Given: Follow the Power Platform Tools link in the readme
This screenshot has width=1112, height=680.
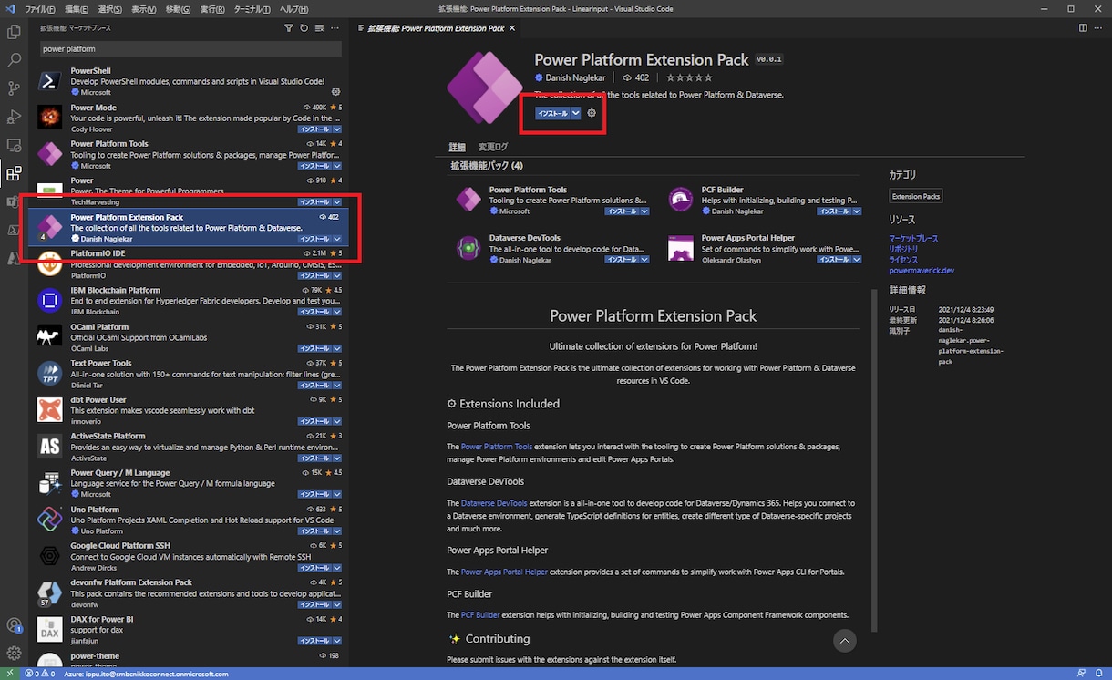Looking at the screenshot, I should coord(497,447).
